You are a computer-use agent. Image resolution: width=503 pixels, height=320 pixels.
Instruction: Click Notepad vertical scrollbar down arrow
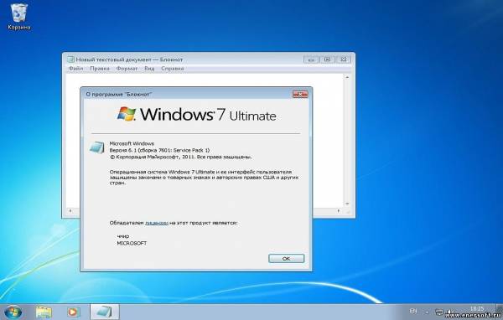[x=347, y=204]
